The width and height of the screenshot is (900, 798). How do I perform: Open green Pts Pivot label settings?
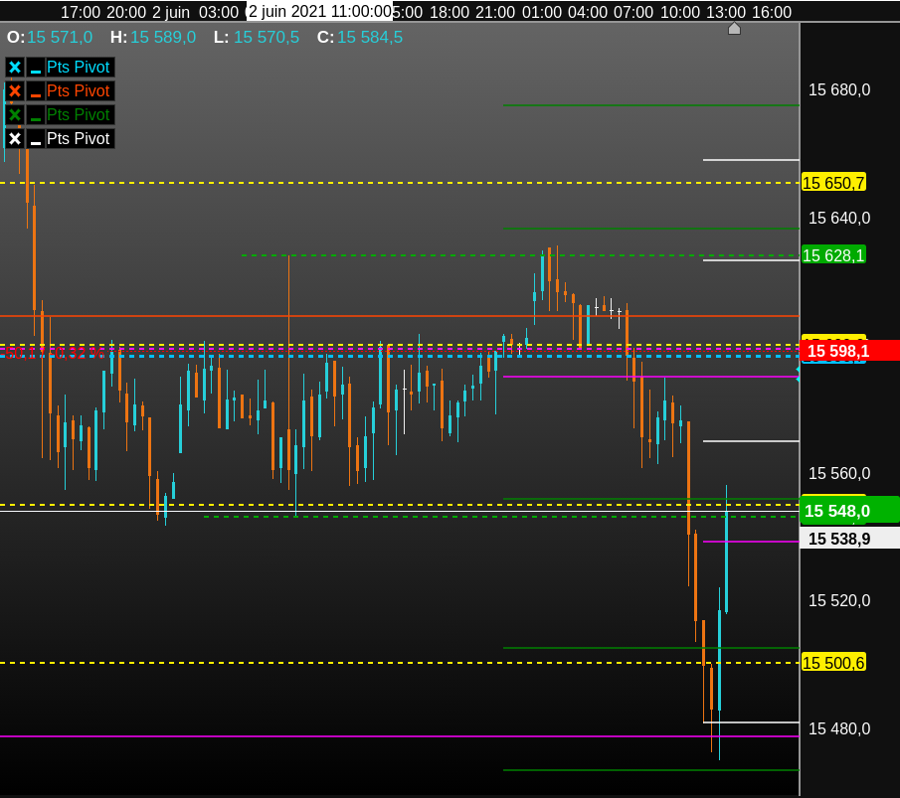coord(78,114)
